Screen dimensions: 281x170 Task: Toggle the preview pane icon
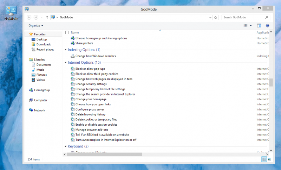pyautogui.click(x=259, y=26)
